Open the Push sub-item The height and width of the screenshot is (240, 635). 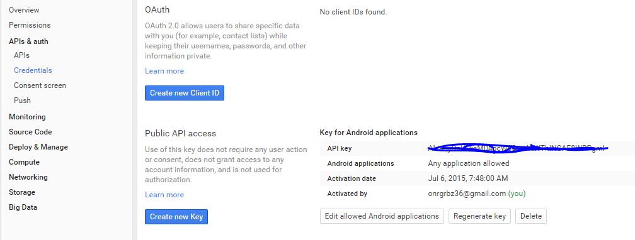point(22,100)
